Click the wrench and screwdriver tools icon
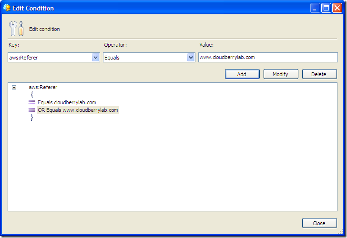Image resolution: width=347 pixels, height=238 pixels. click(x=16, y=29)
